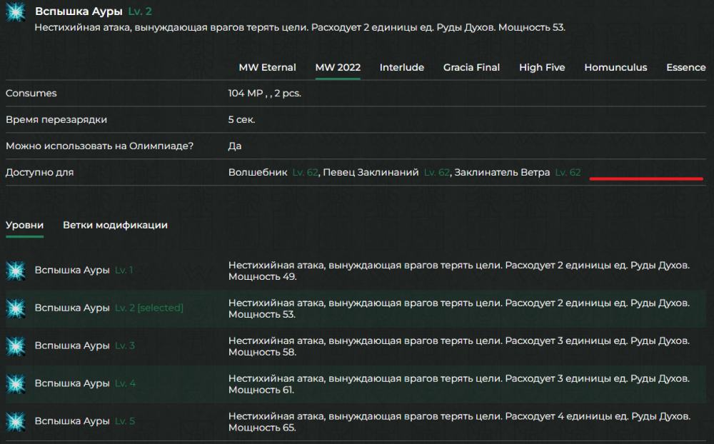Click the skill icon in Lv. 3 row
714x444 pixels.
16,346
